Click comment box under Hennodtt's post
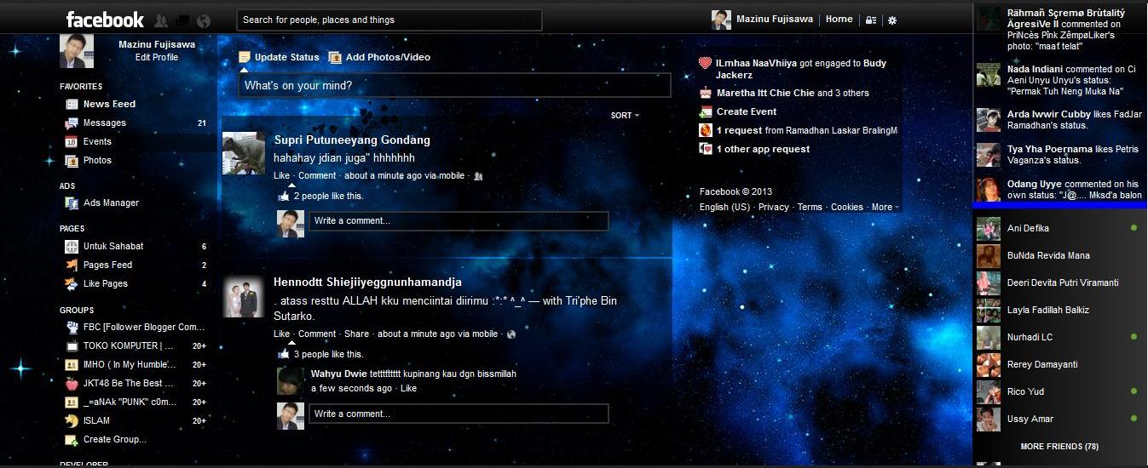 click(x=459, y=414)
